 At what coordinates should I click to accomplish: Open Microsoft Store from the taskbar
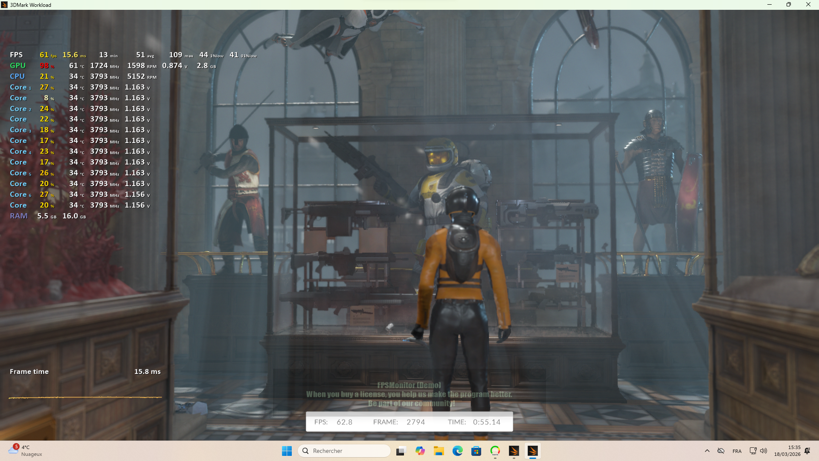476,451
